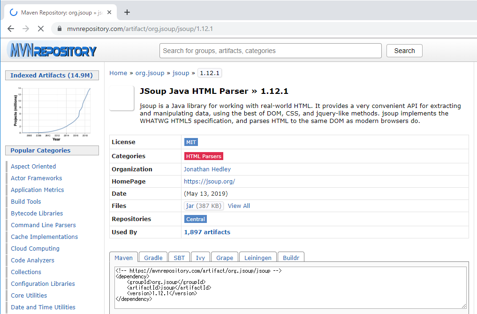
Task: Open the org.jsoup breadcrumb link
Action: point(150,73)
